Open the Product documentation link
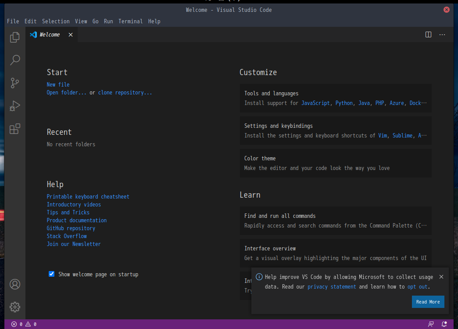 point(76,220)
